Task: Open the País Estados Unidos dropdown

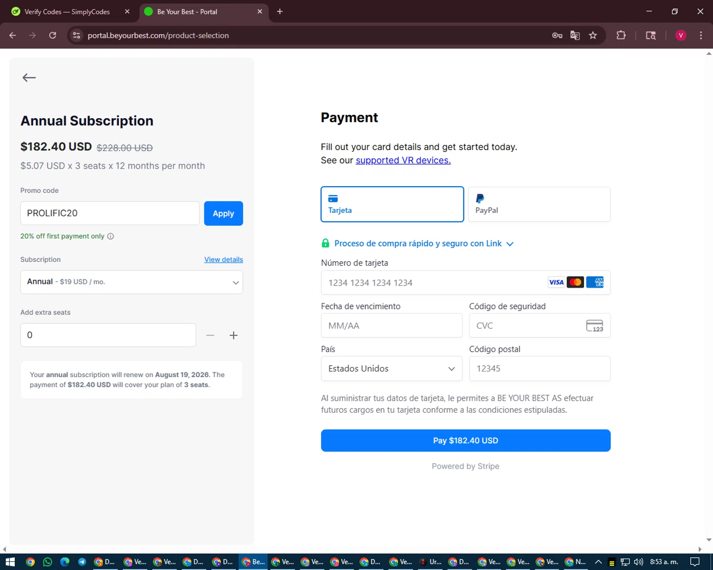Action: [x=392, y=369]
